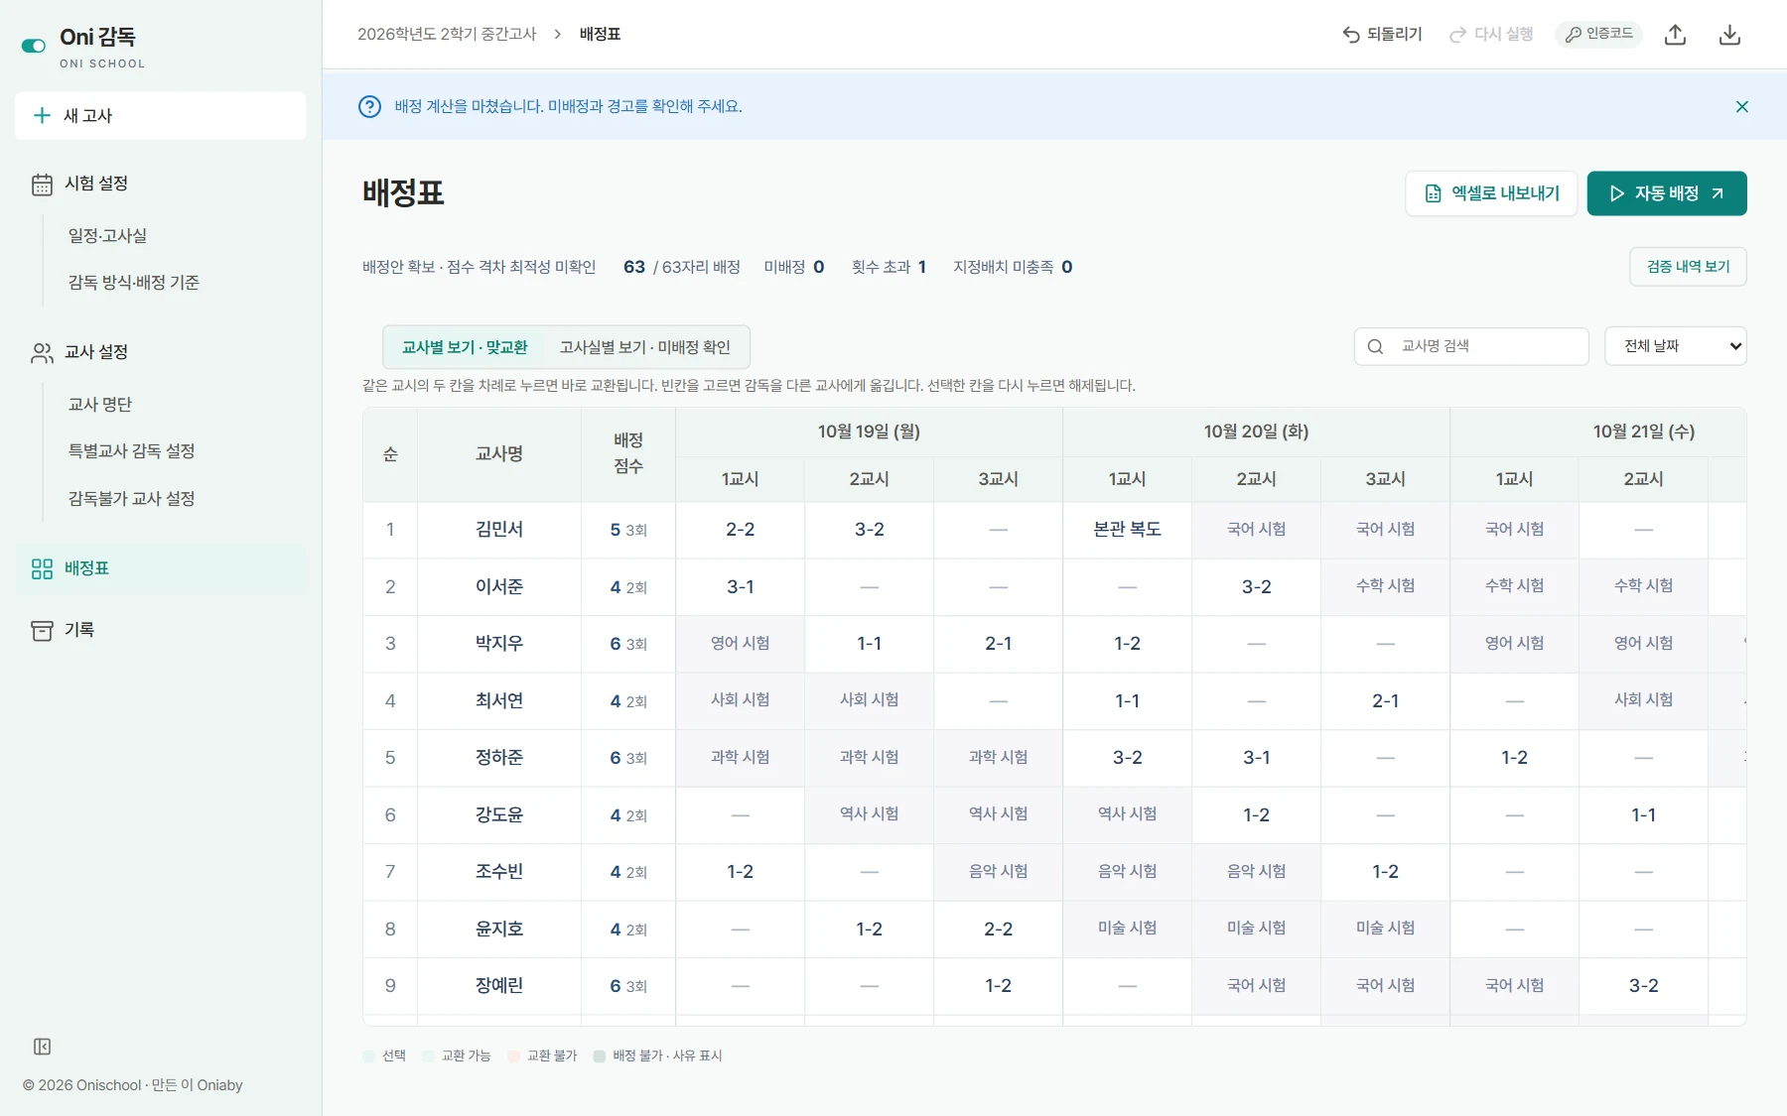
Task: Close the blue notification banner
Action: point(1741,107)
